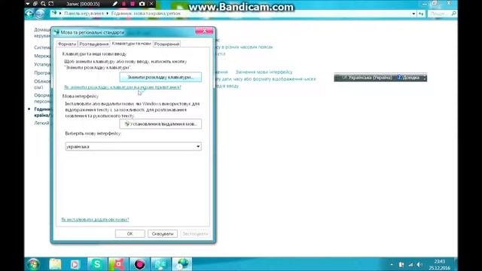This screenshot has width=482, height=271.
Task: Click the dialog's title bar language icon
Action: 56,32
